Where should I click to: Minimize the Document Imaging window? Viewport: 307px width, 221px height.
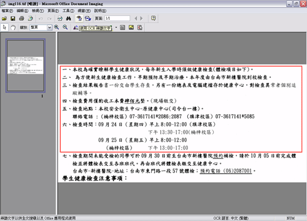[289, 4]
